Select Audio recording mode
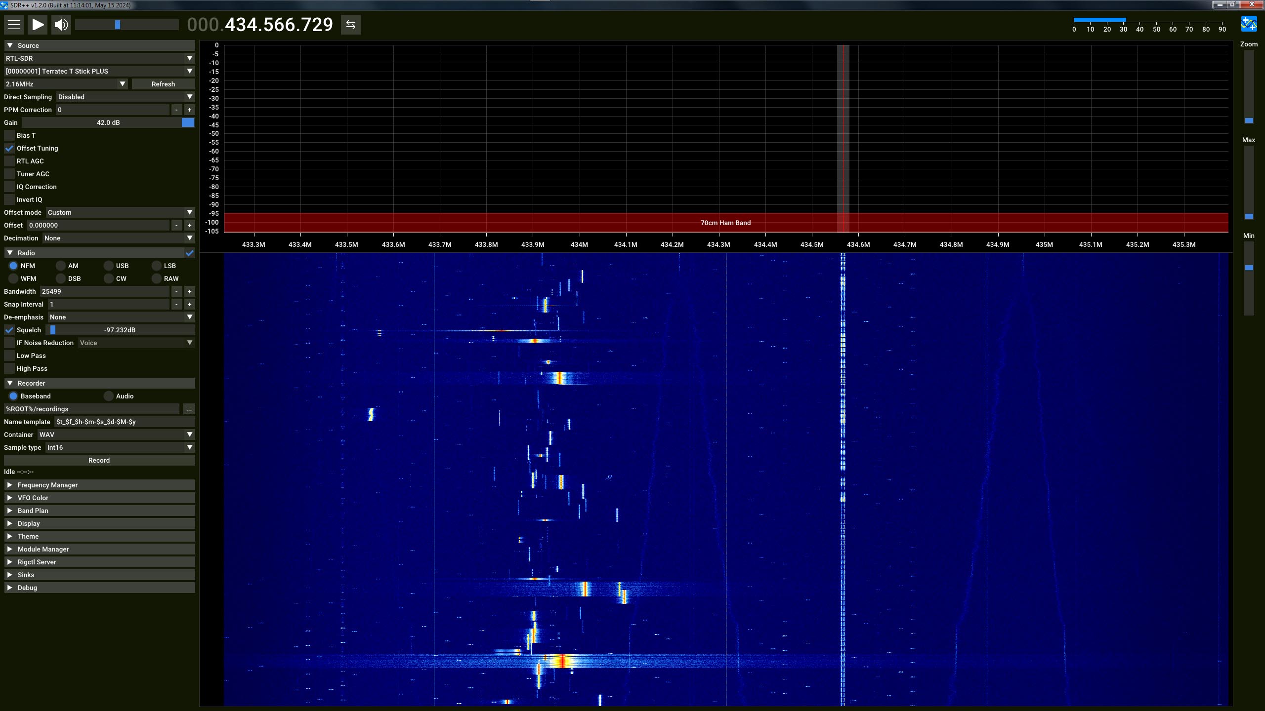This screenshot has width=1265, height=711. 109,396
